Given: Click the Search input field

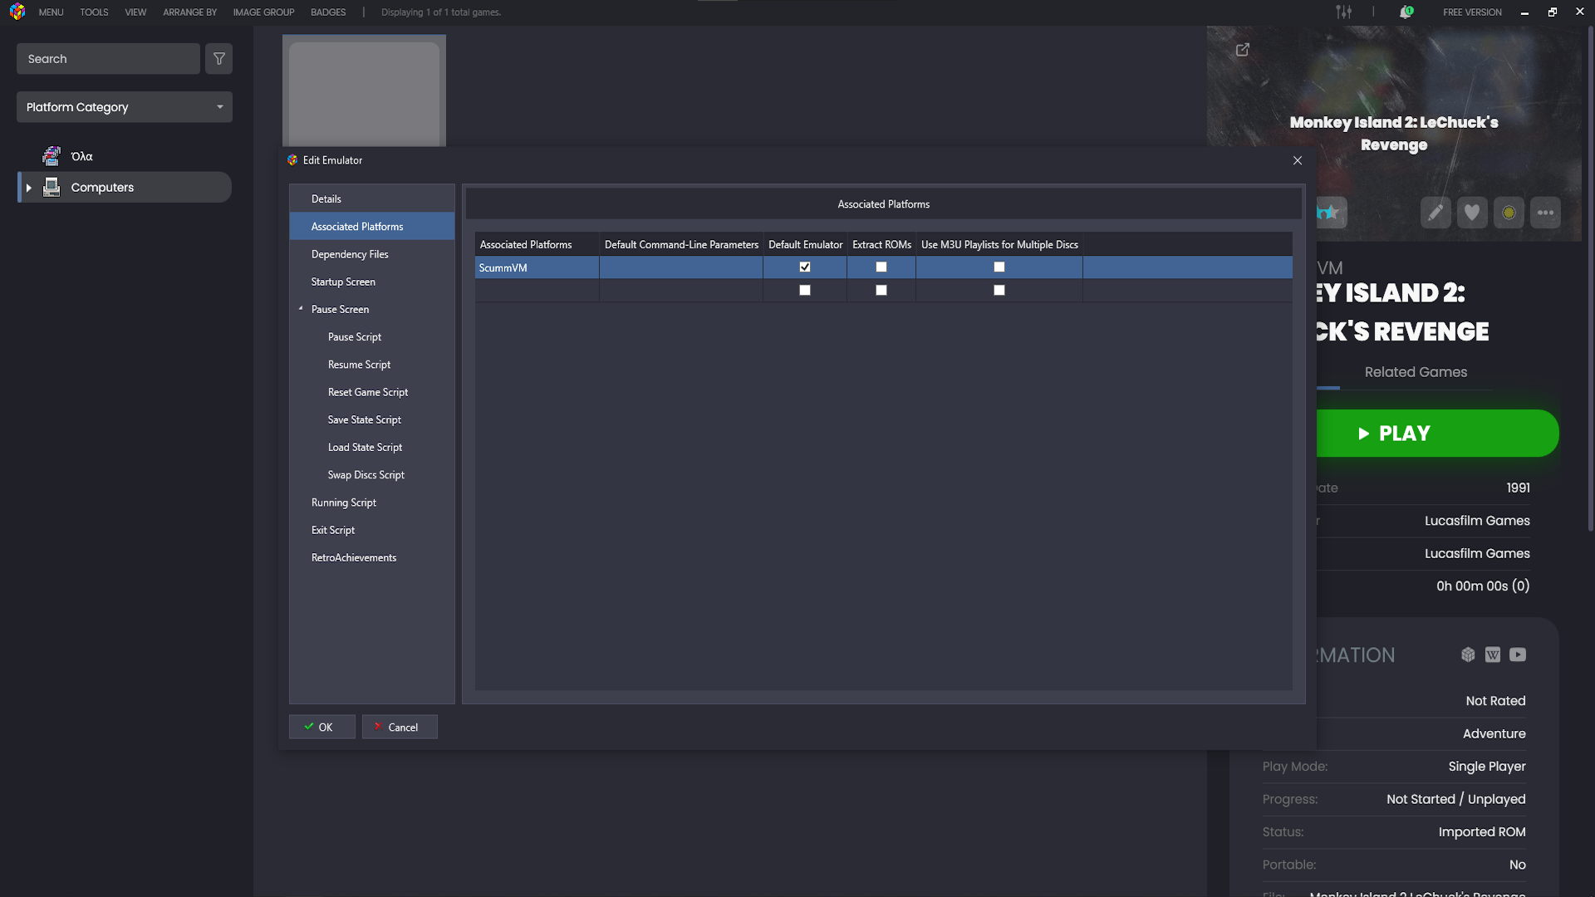Looking at the screenshot, I should [108, 59].
